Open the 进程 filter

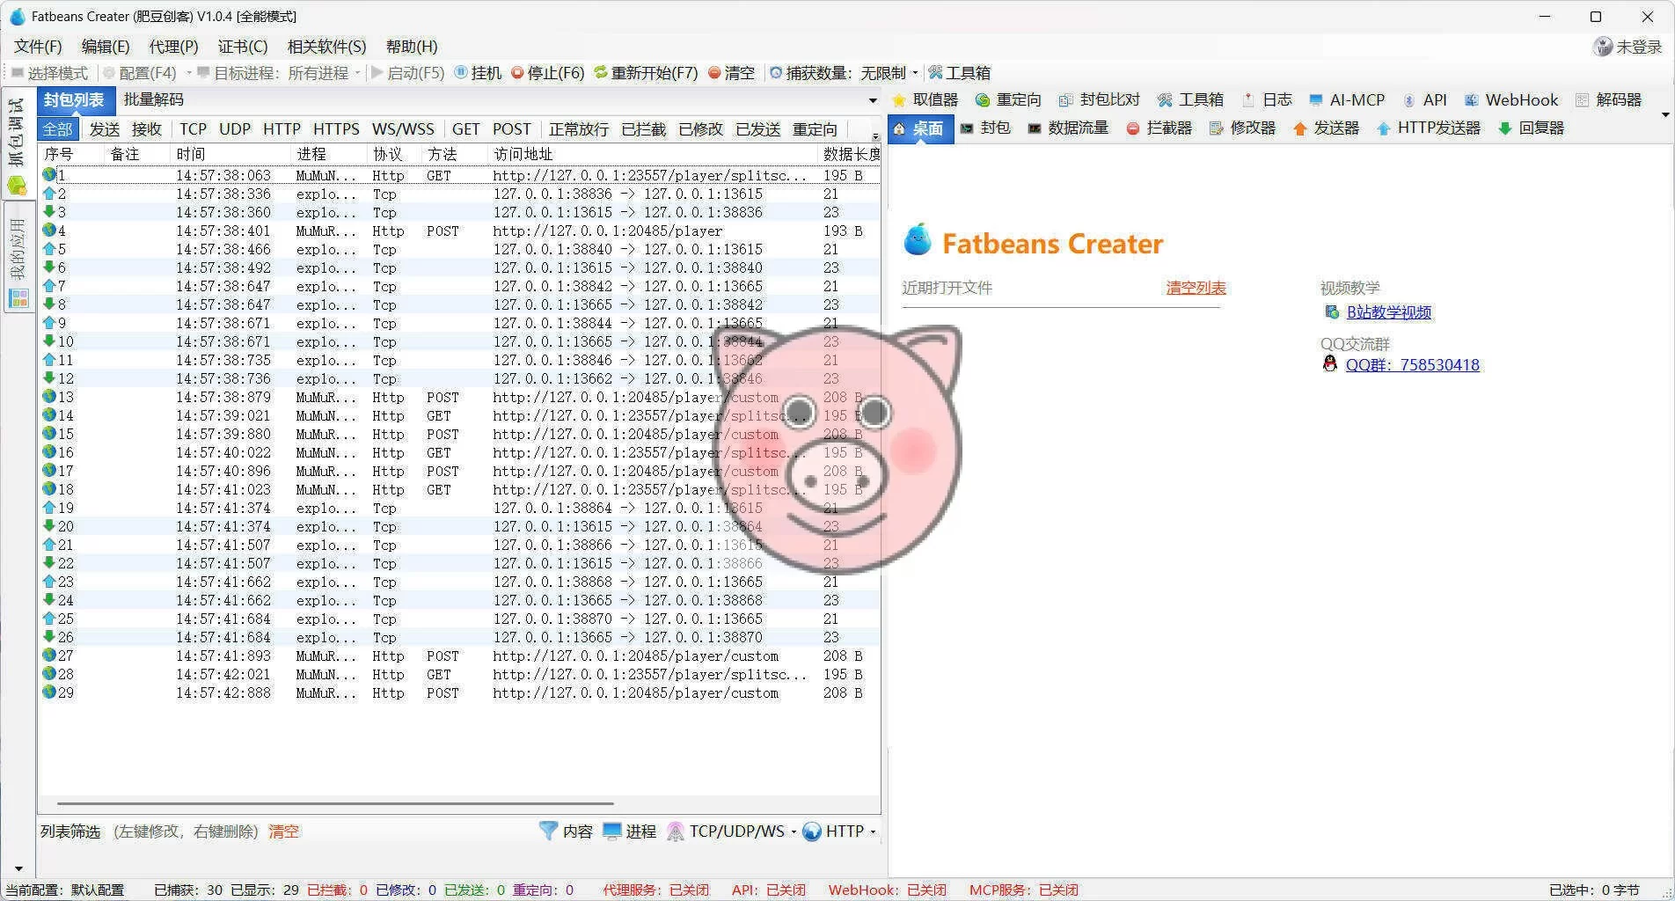(630, 831)
